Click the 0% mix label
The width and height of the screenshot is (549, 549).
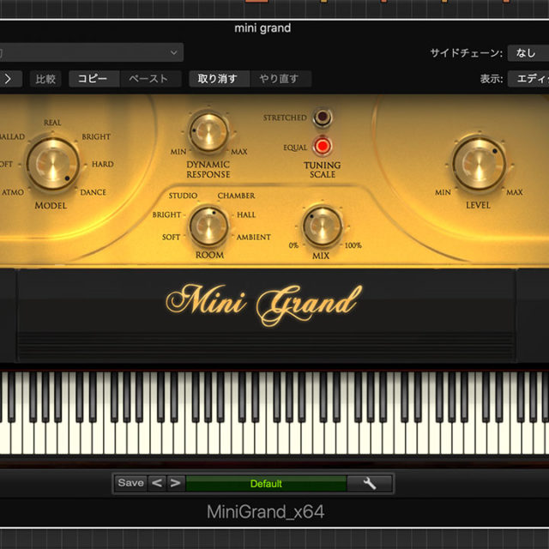point(293,245)
